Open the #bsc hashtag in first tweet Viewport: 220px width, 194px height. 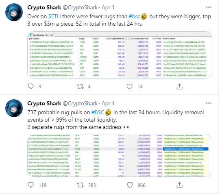coord(135,16)
